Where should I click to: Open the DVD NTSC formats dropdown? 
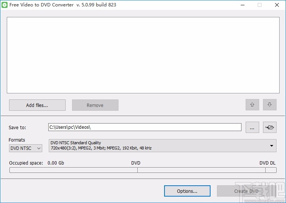tap(26, 148)
